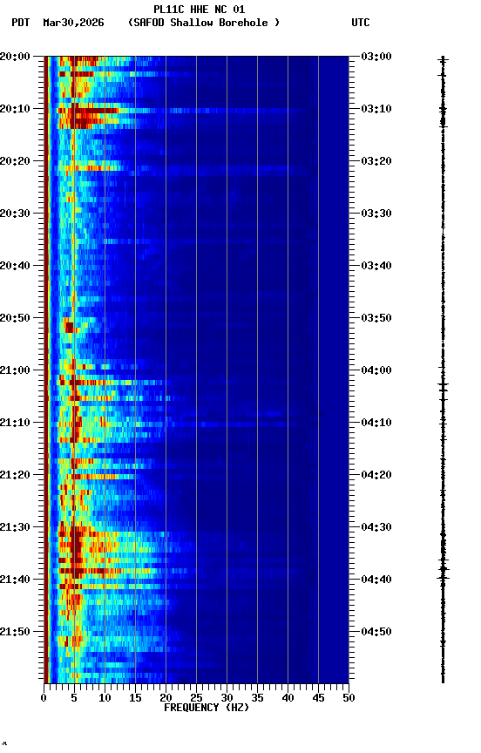481x753 pixels.
Task: Click the 20:00 PDT time label
Action: 15,57
